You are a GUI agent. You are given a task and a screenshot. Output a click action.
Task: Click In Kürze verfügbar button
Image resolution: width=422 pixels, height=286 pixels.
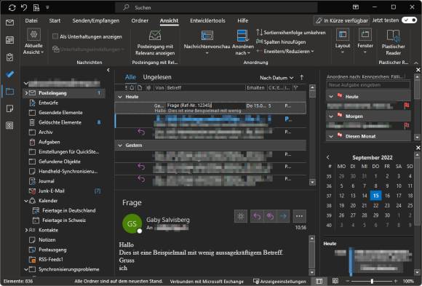tap(342, 20)
